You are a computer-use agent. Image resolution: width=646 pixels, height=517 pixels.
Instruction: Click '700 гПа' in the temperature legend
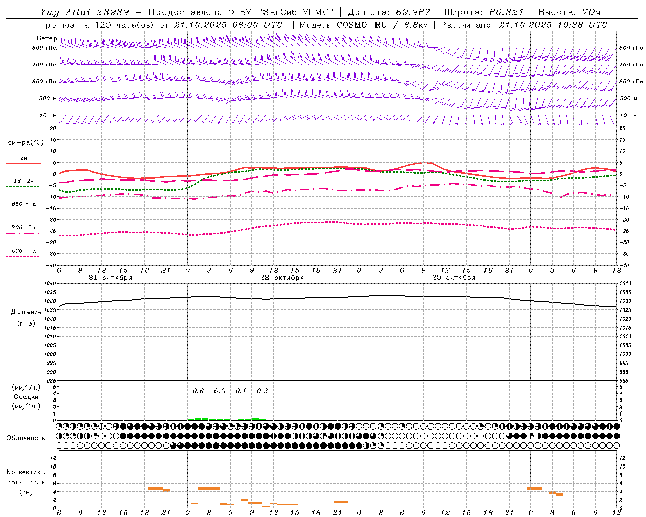24,228
